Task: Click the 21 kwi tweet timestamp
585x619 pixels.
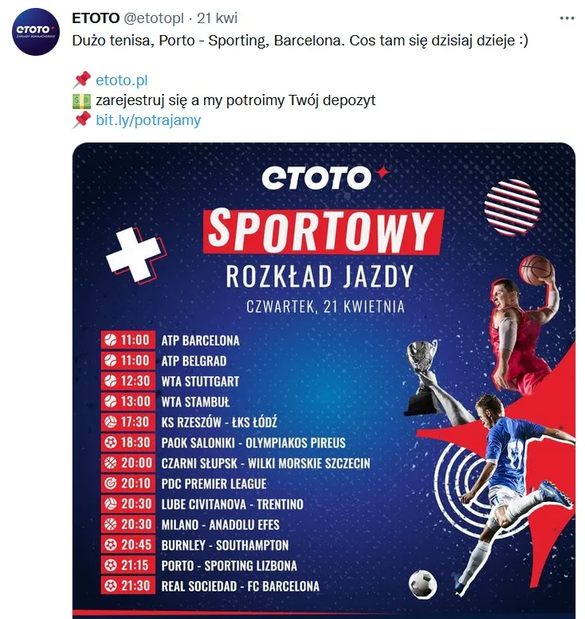Action: click(x=218, y=18)
